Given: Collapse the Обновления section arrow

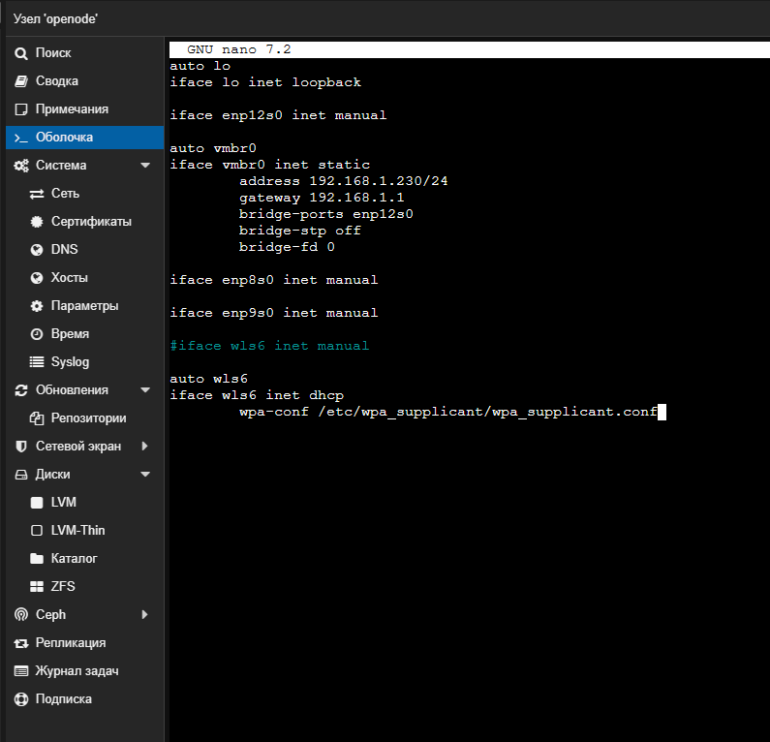Looking at the screenshot, I should 145,390.
